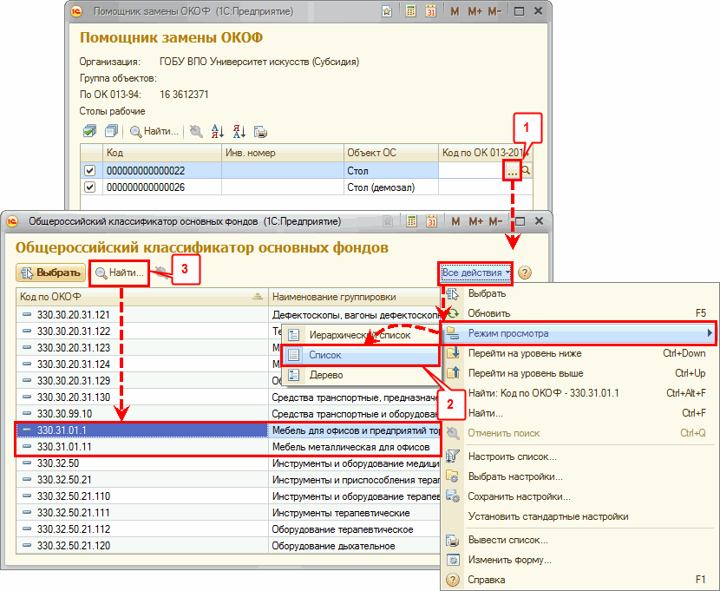
Task: Open calculator in the top window title bar
Action: [409, 12]
